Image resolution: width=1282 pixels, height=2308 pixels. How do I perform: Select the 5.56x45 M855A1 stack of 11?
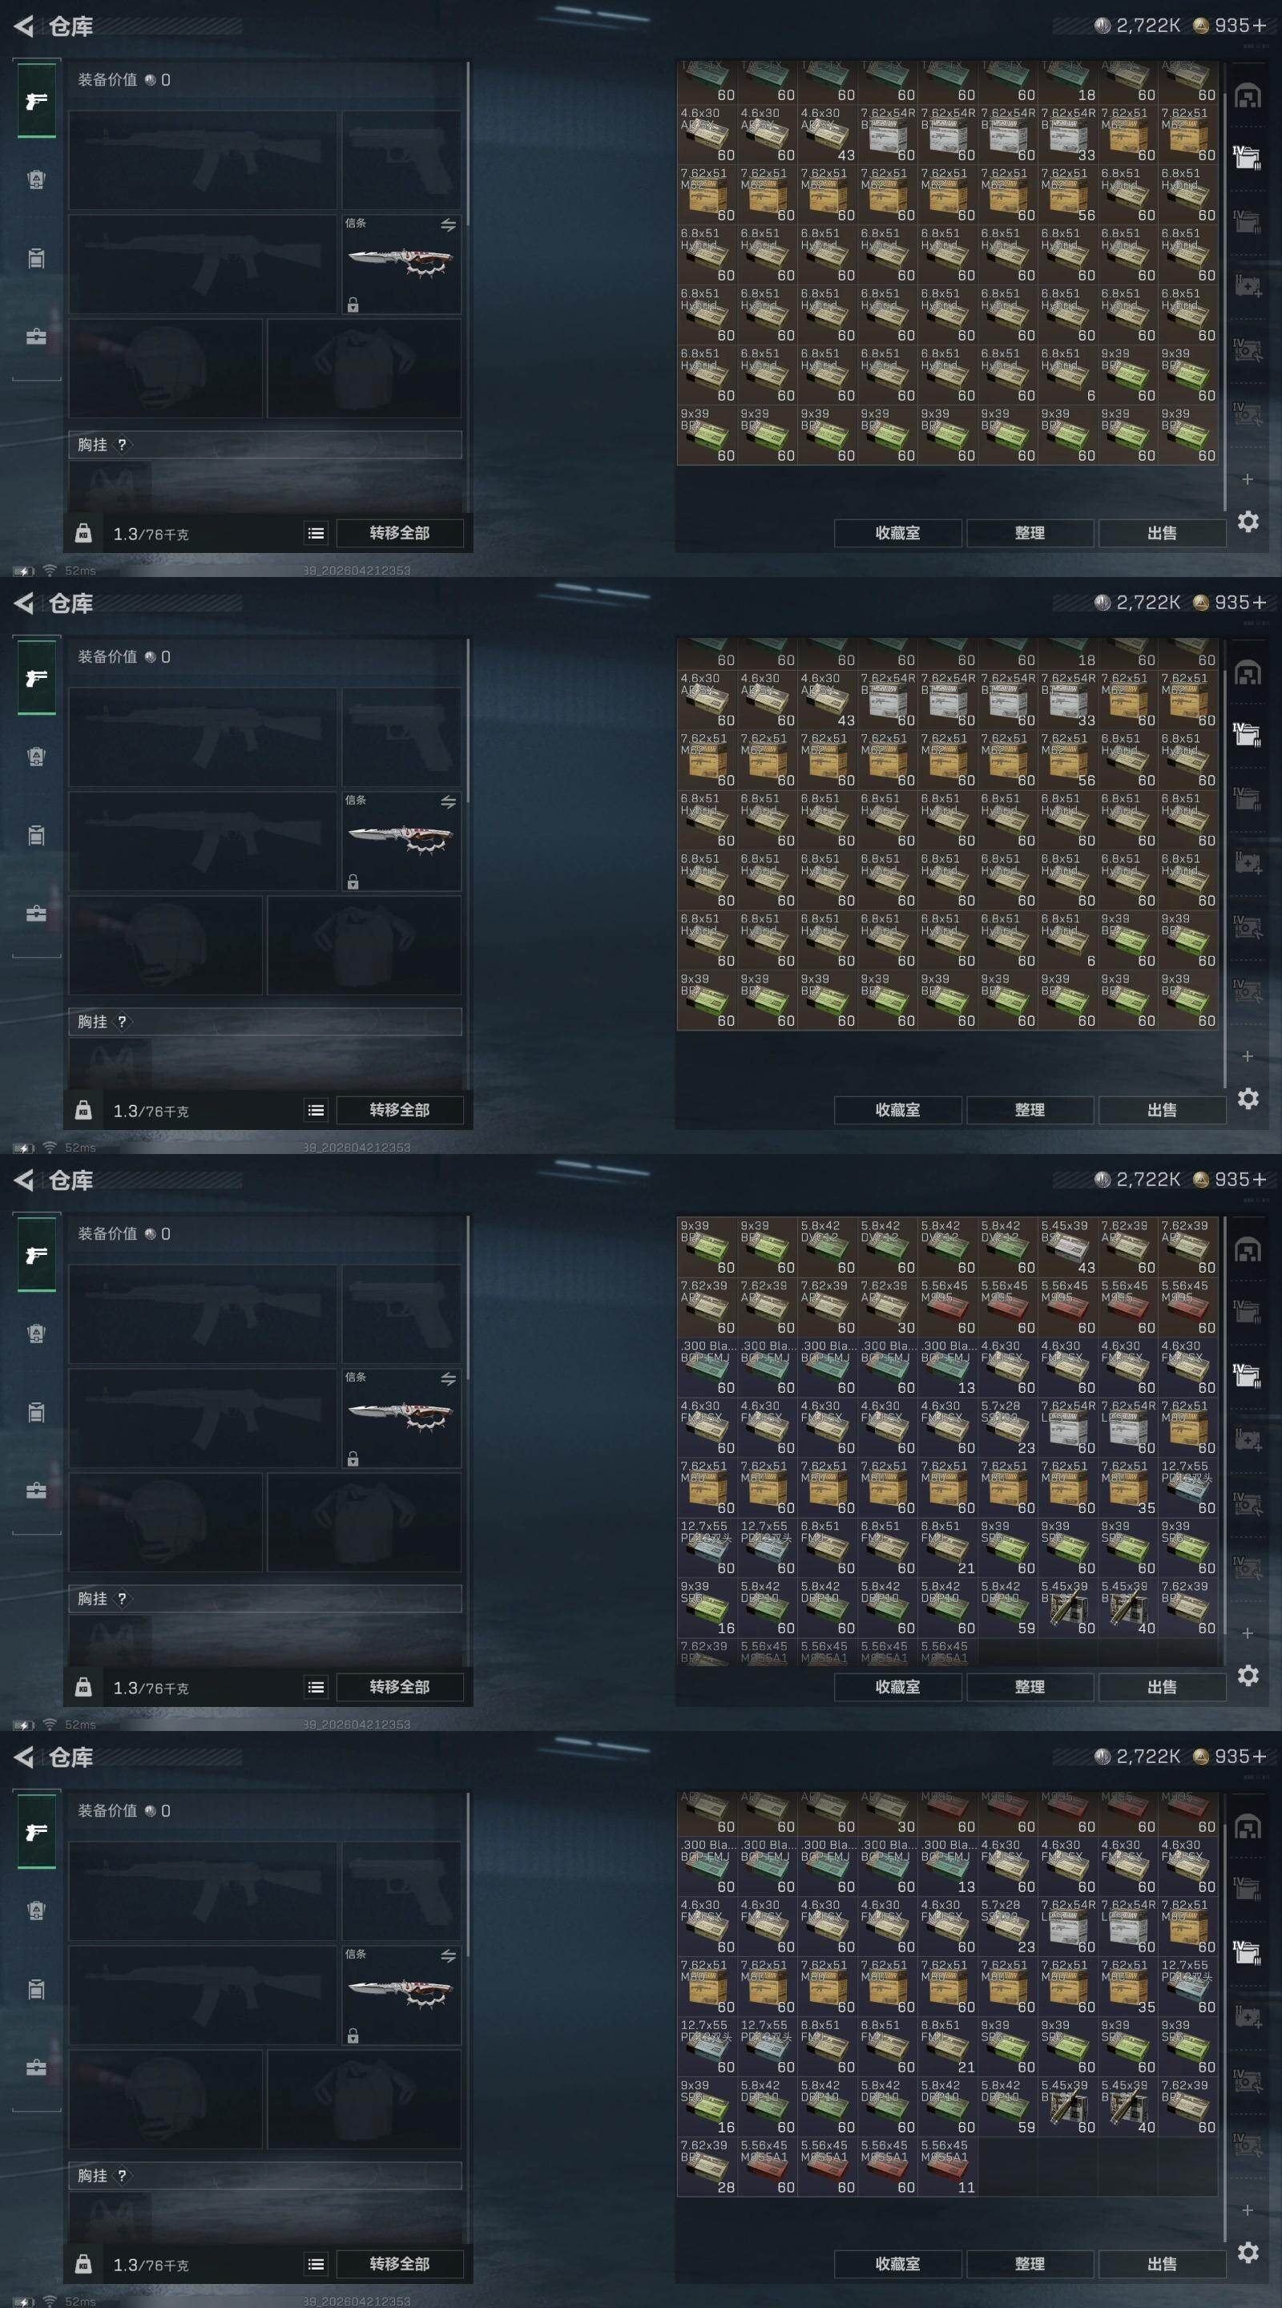click(x=948, y=2167)
